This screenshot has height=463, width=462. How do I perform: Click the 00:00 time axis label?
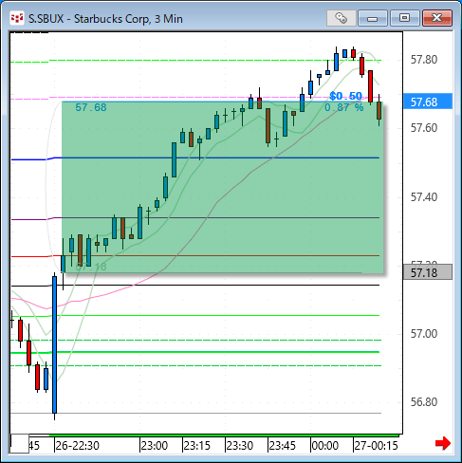324,446
